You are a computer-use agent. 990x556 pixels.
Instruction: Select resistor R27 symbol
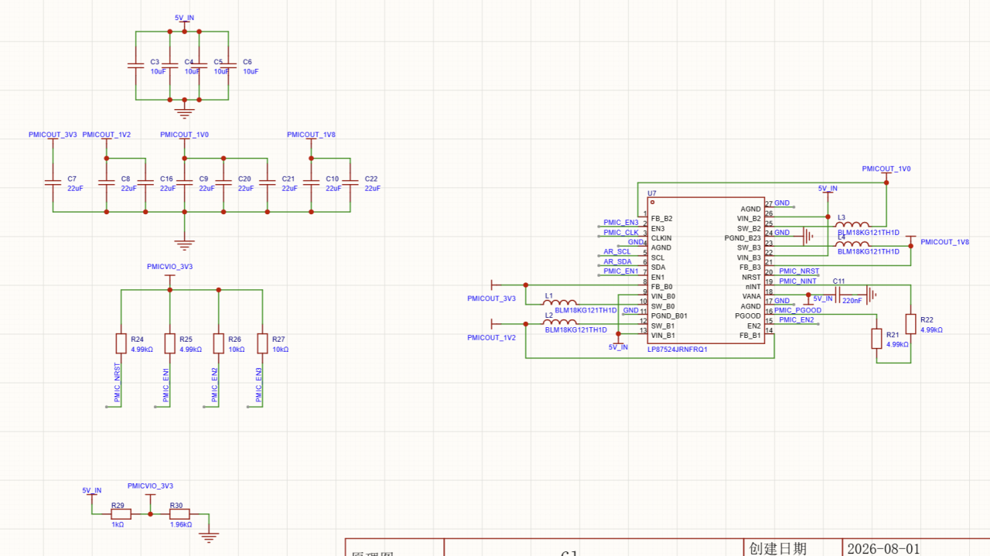point(263,343)
